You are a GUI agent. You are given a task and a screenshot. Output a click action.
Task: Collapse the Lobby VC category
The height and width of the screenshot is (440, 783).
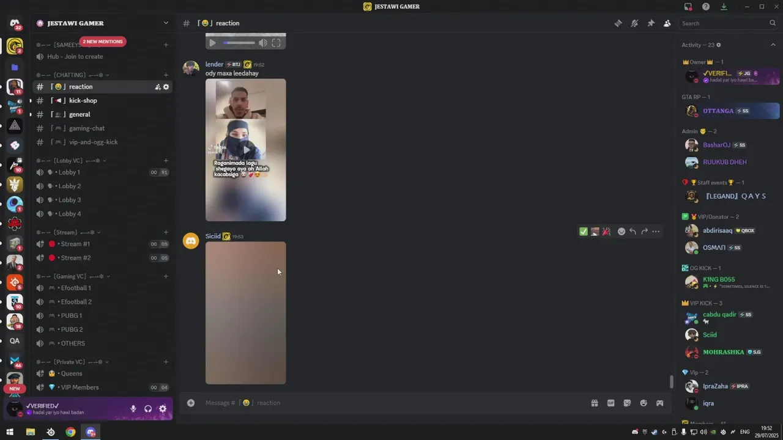(x=71, y=161)
